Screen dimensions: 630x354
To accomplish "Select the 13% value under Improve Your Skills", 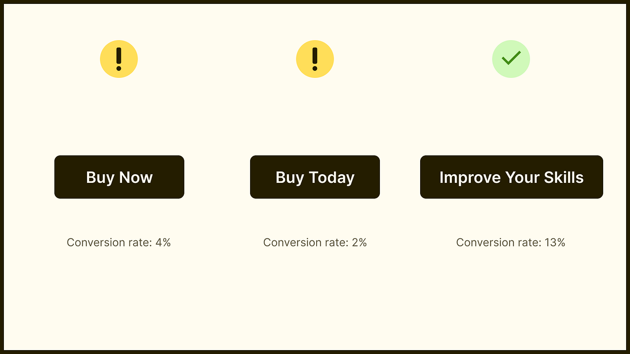I will [x=555, y=242].
